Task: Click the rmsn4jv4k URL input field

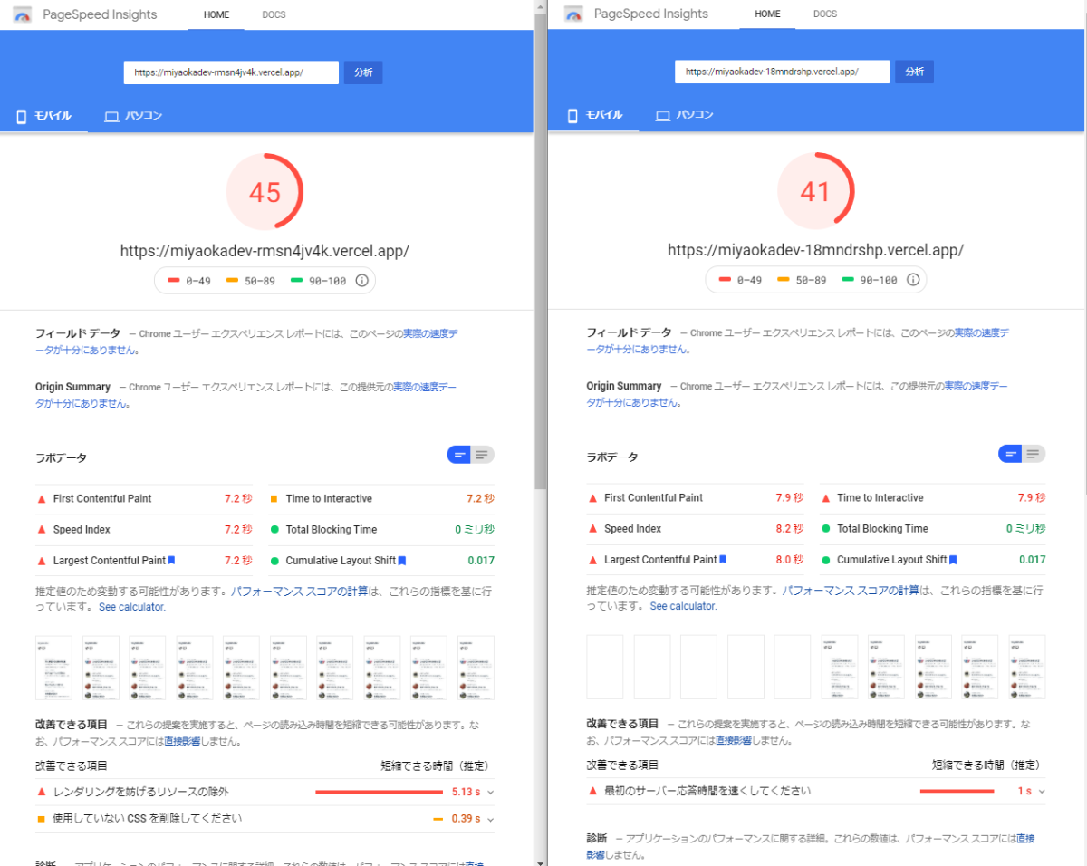Action: point(231,72)
